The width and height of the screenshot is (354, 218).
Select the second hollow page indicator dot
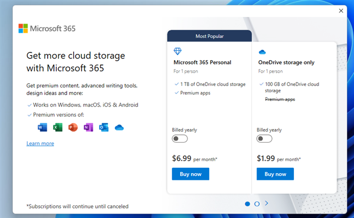point(257,204)
